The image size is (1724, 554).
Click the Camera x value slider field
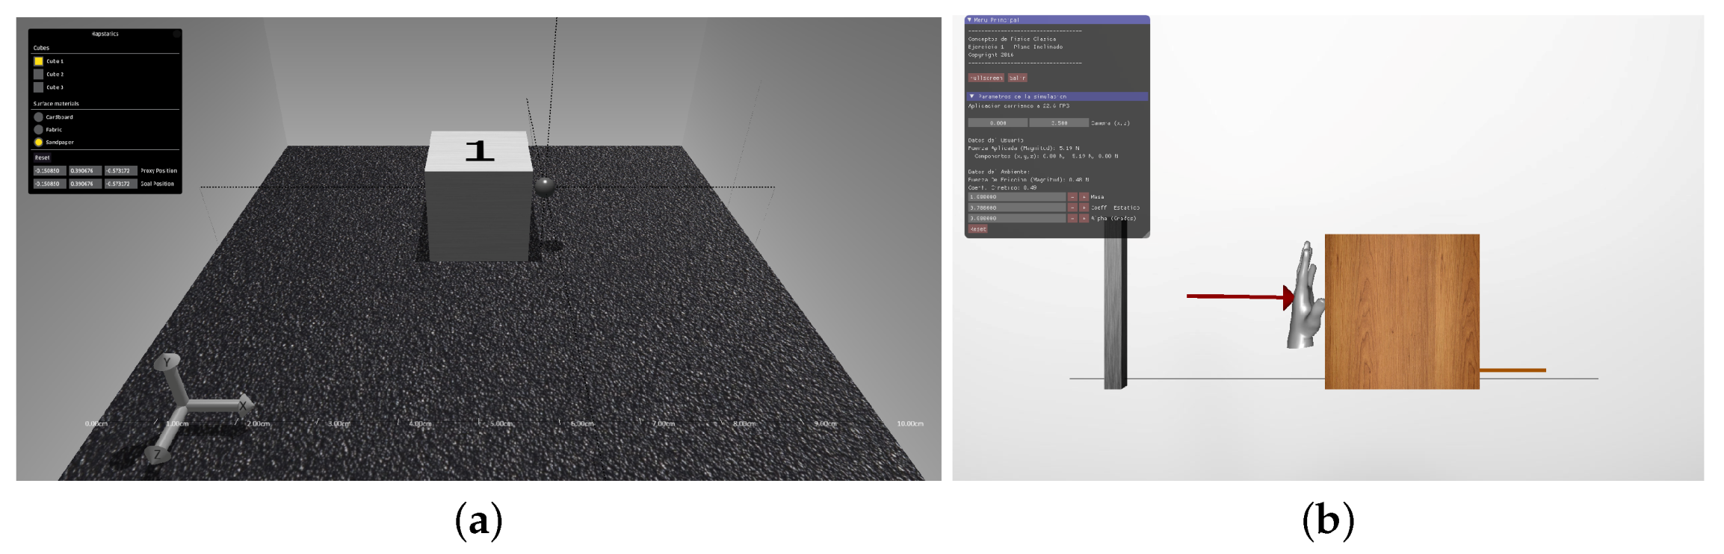998,122
